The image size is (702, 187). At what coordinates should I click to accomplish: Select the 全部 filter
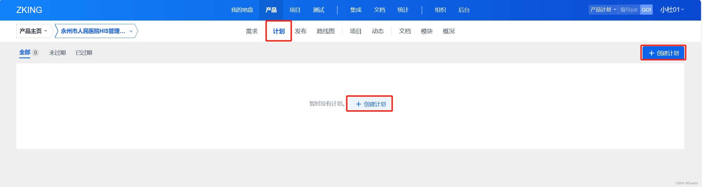tap(25, 52)
